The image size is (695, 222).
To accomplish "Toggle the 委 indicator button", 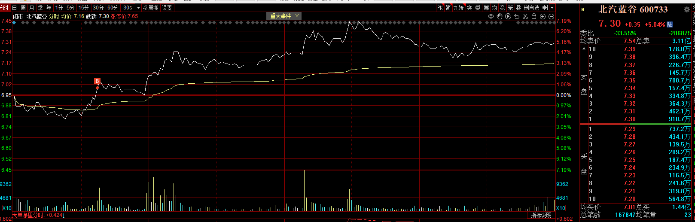I will [478, 8].
